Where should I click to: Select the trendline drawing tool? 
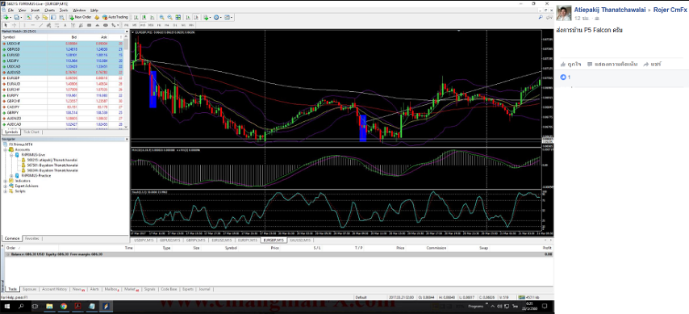point(41,25)
